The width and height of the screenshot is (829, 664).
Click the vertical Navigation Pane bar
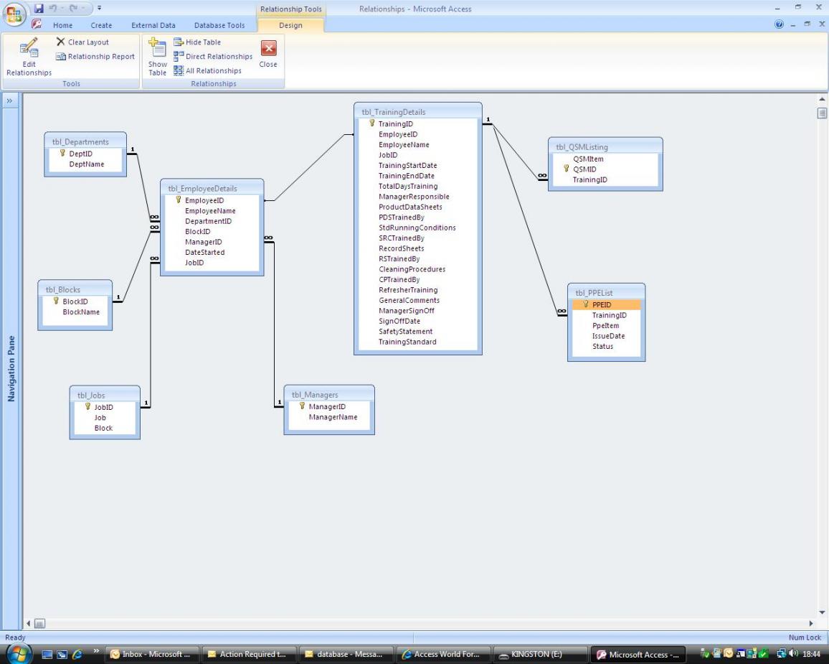11,368
